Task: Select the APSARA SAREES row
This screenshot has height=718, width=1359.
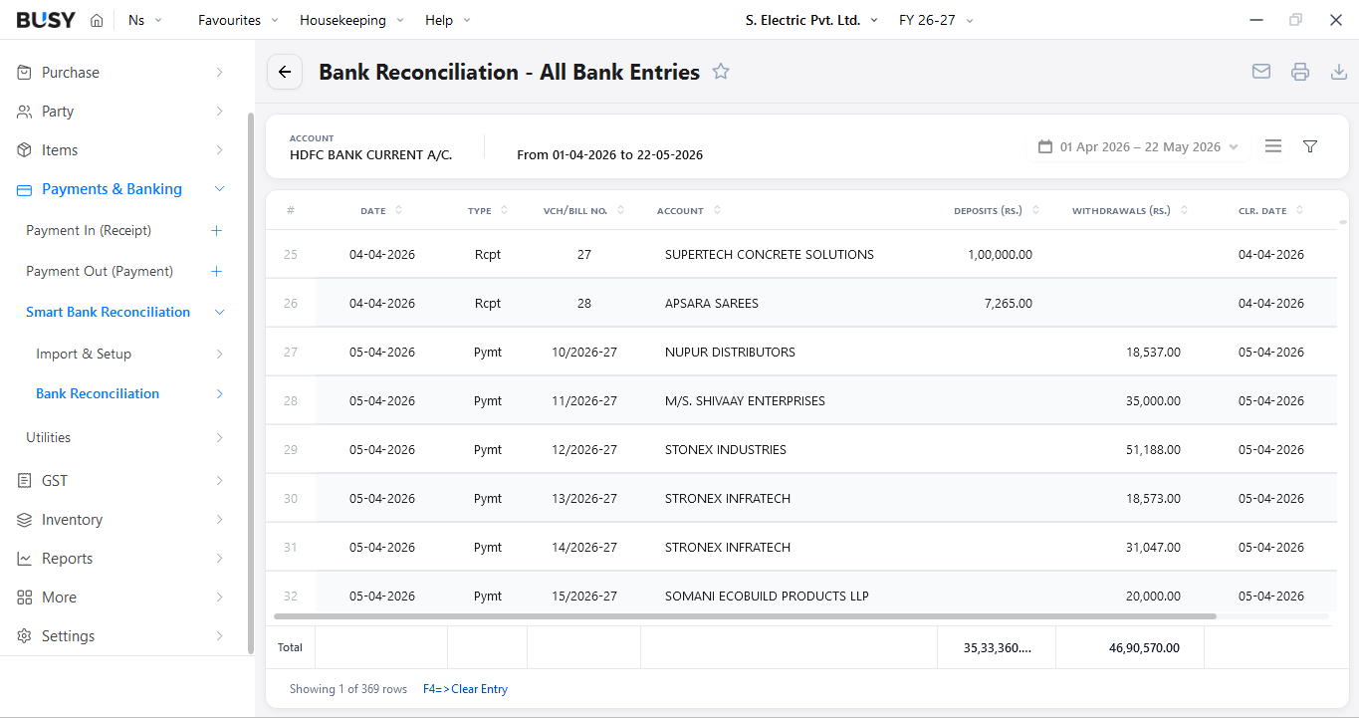Action: click(x=800, y=303)
